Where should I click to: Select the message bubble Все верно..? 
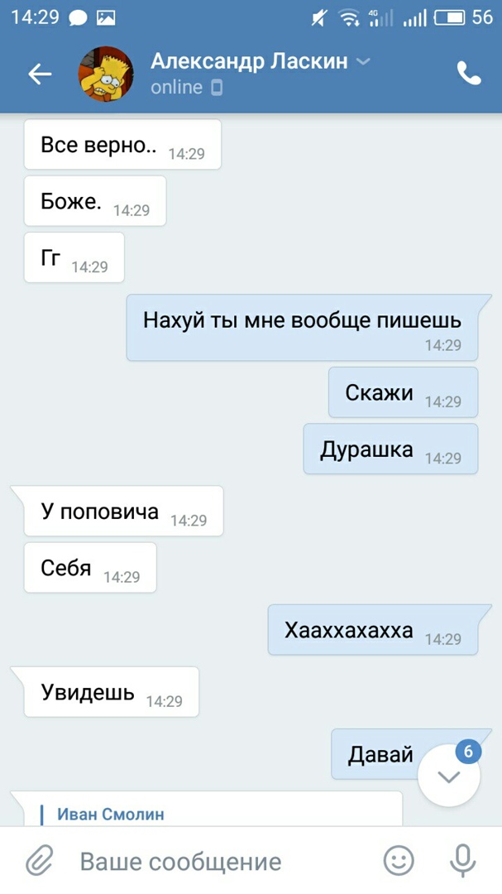click(122, 144)
